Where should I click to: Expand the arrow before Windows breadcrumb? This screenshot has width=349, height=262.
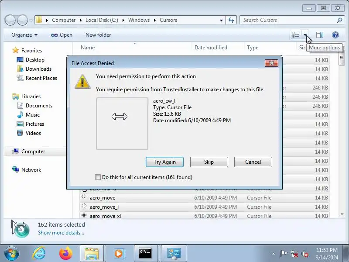(123, 20)
